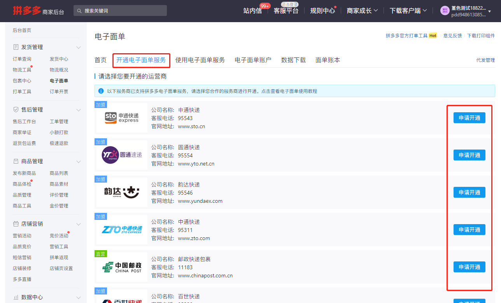Image resolution: width=501 pixels, height=303 pixels.
Task: Click the 售后管理 shield icon
Action: [x=16, y=110]
